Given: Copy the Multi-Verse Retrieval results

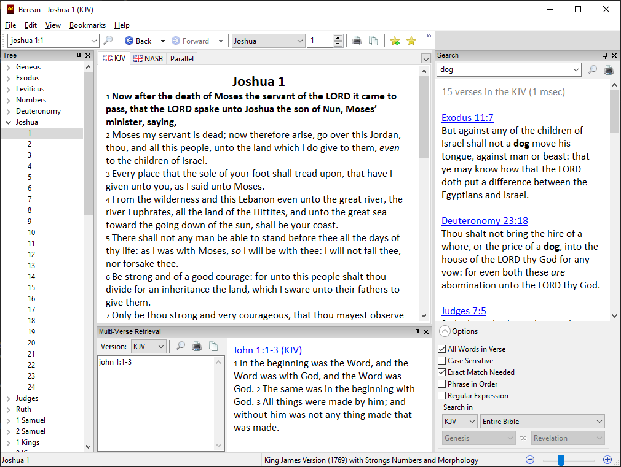Looking at the screenshot, I should point(213,346).
